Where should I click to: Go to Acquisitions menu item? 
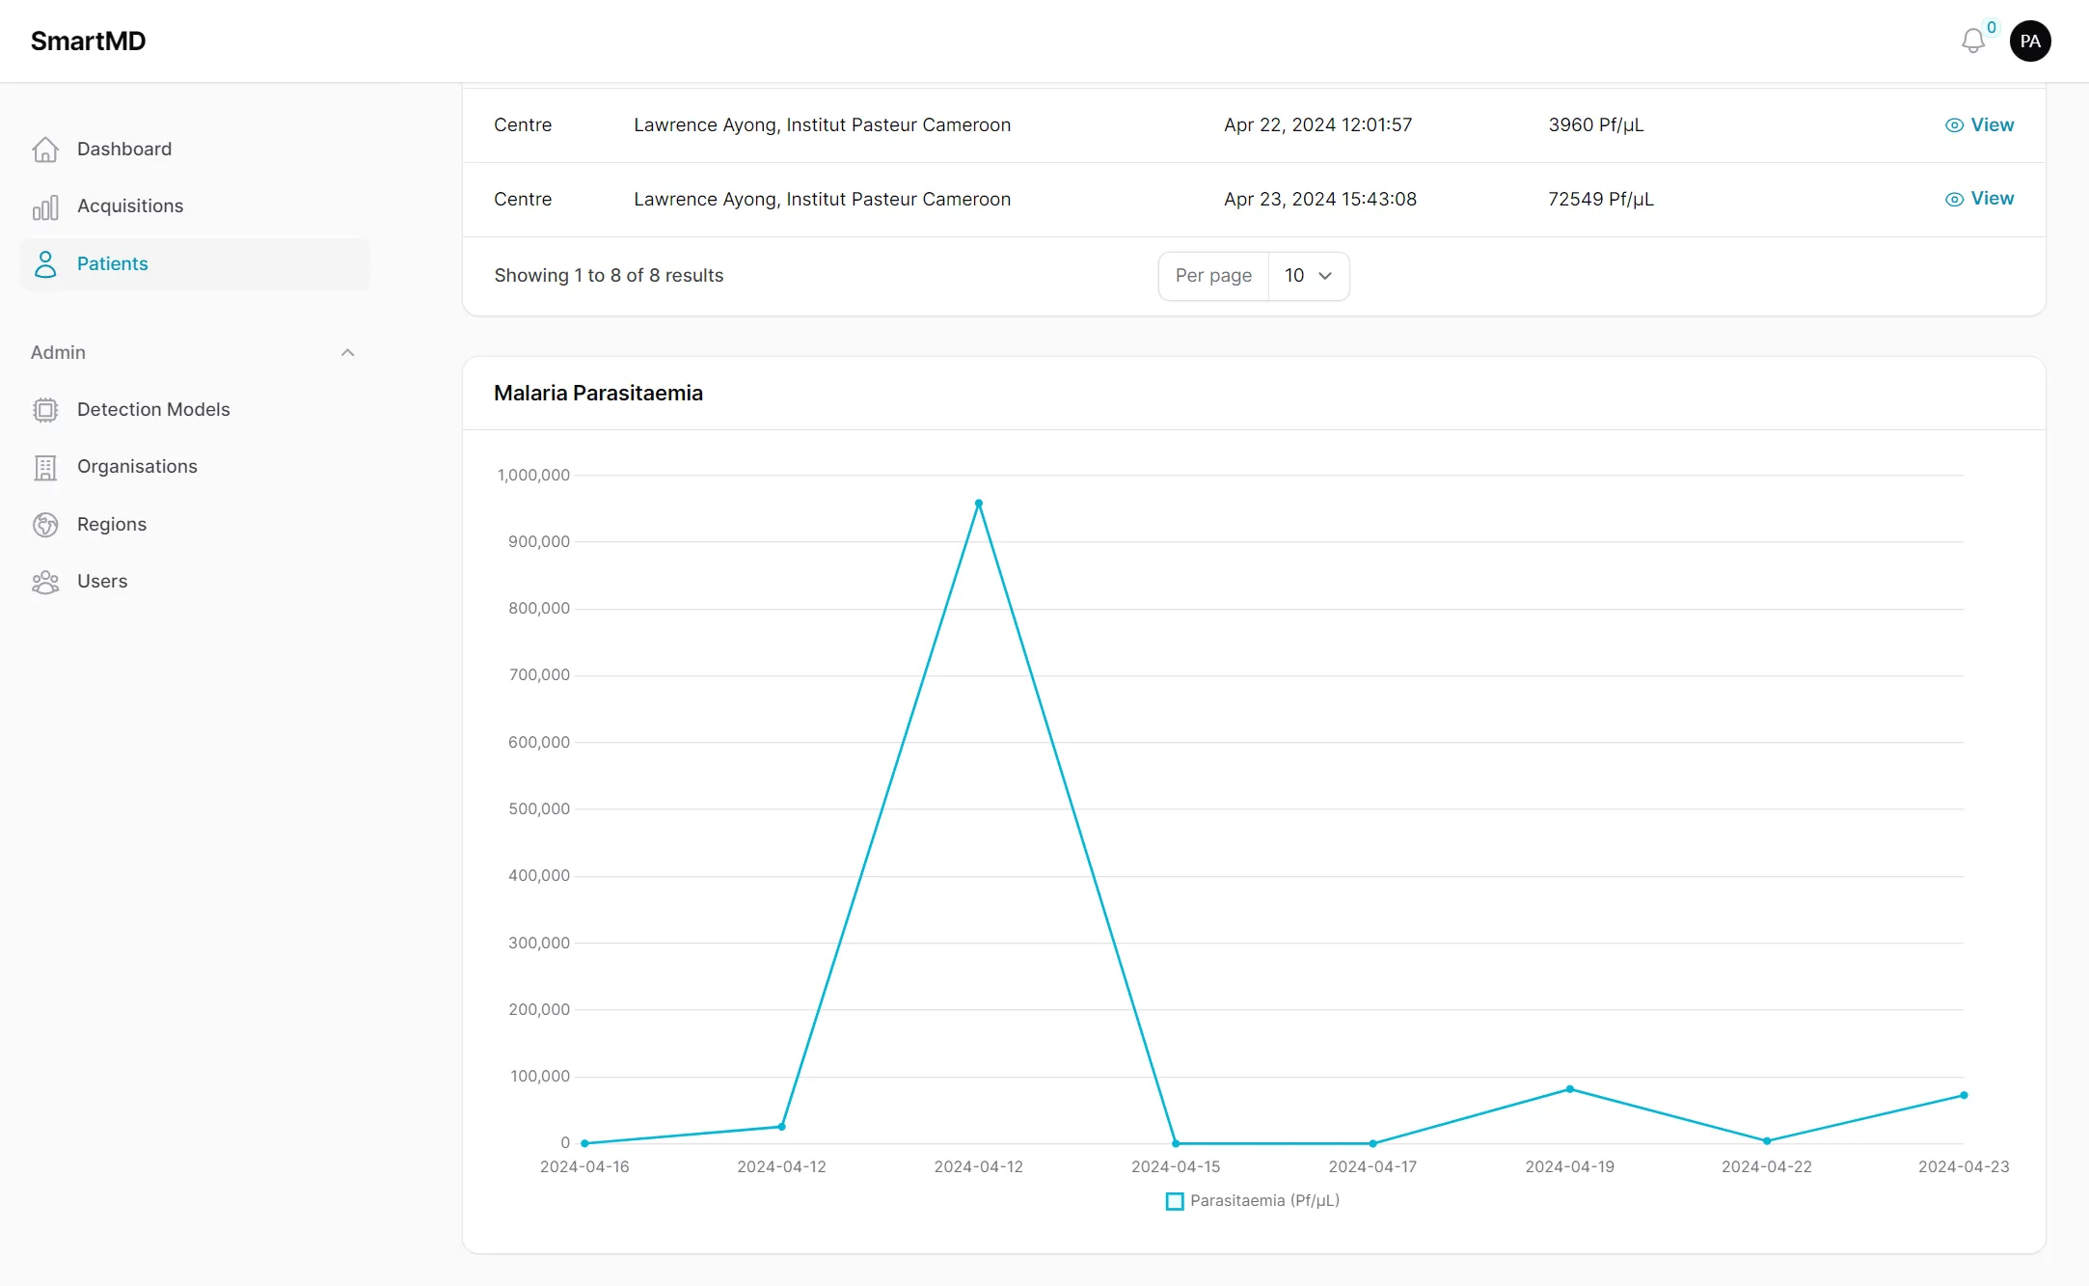tap(130, 206)
